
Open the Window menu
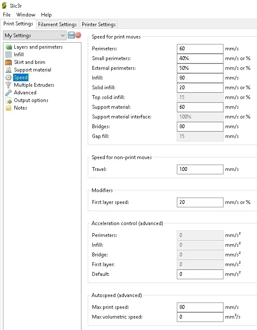(x=26, y=15)
